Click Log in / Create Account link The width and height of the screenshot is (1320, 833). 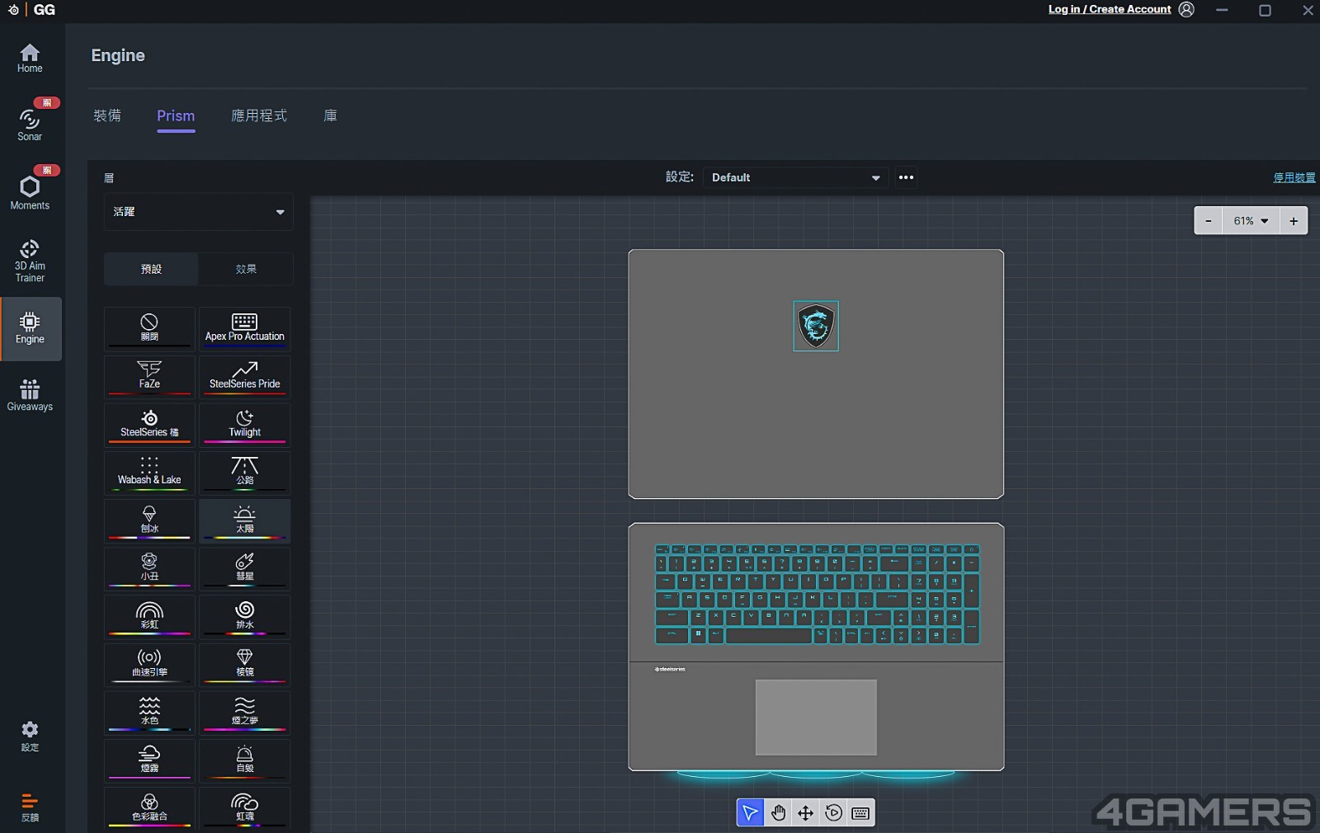click(1110, 9)
